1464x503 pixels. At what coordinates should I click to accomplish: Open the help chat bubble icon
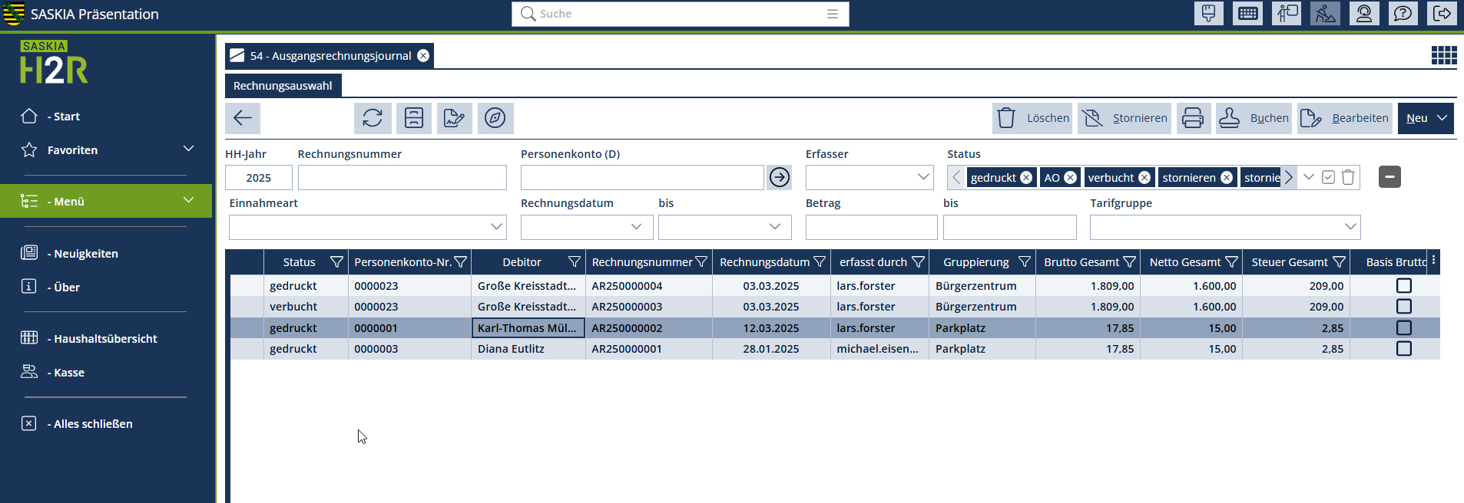[x=1403, y=14]
